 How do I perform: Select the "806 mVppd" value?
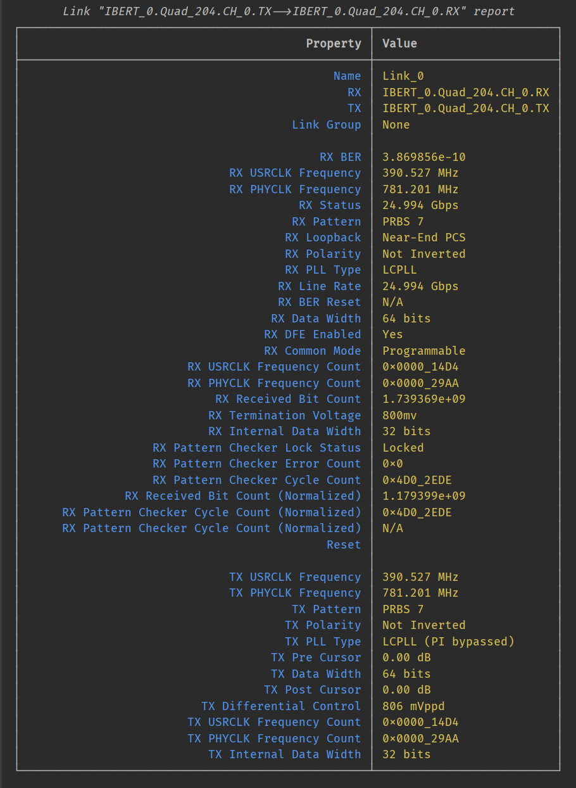(x=413, y=706)
